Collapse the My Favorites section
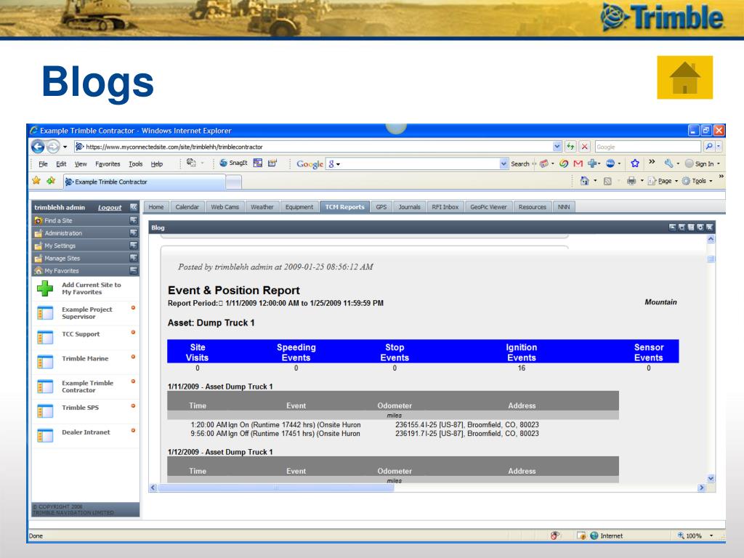Screen dimensions: 744x558 [x=134, y=270]
